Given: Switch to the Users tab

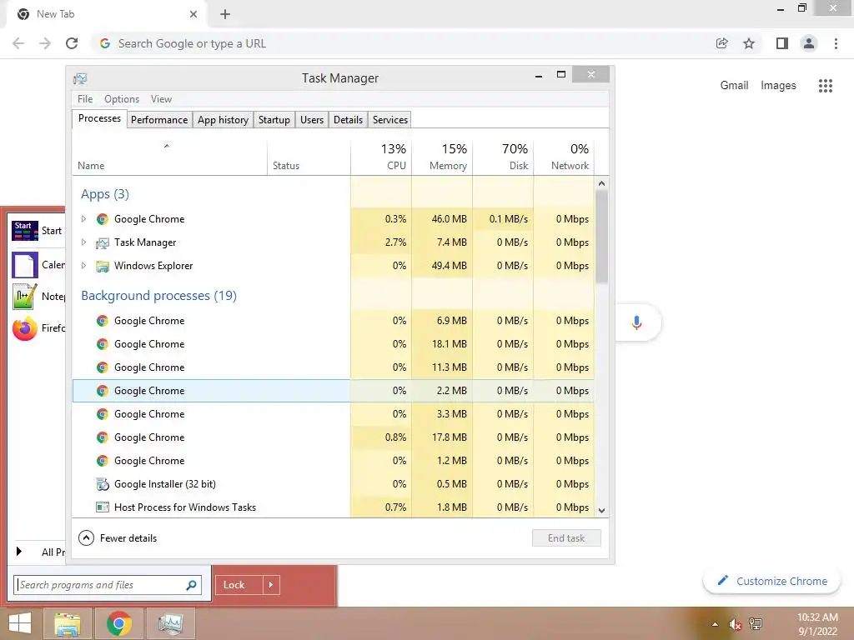Looking at the screenshot, I should click(312, 120).
